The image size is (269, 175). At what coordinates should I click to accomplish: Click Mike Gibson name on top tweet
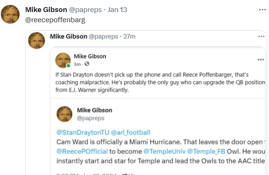coord(46,10)
